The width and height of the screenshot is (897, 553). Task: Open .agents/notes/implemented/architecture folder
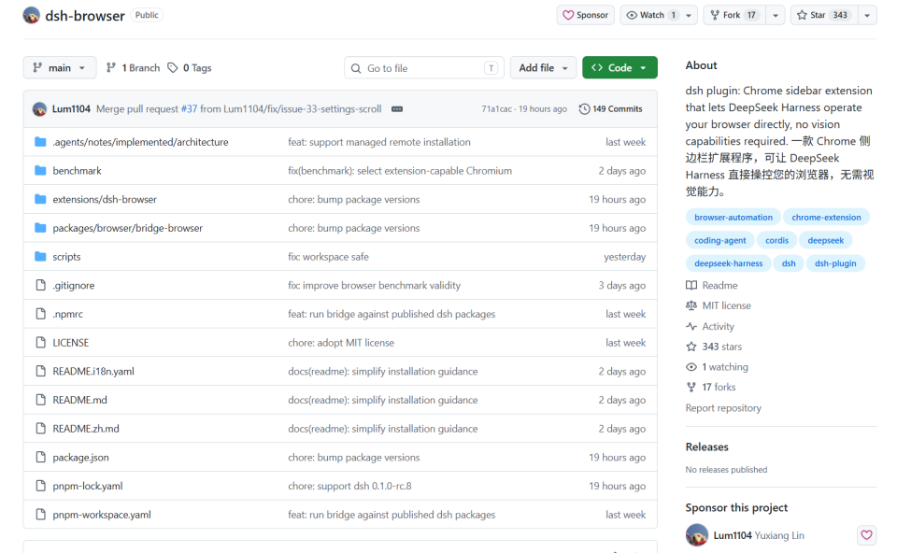140,142
